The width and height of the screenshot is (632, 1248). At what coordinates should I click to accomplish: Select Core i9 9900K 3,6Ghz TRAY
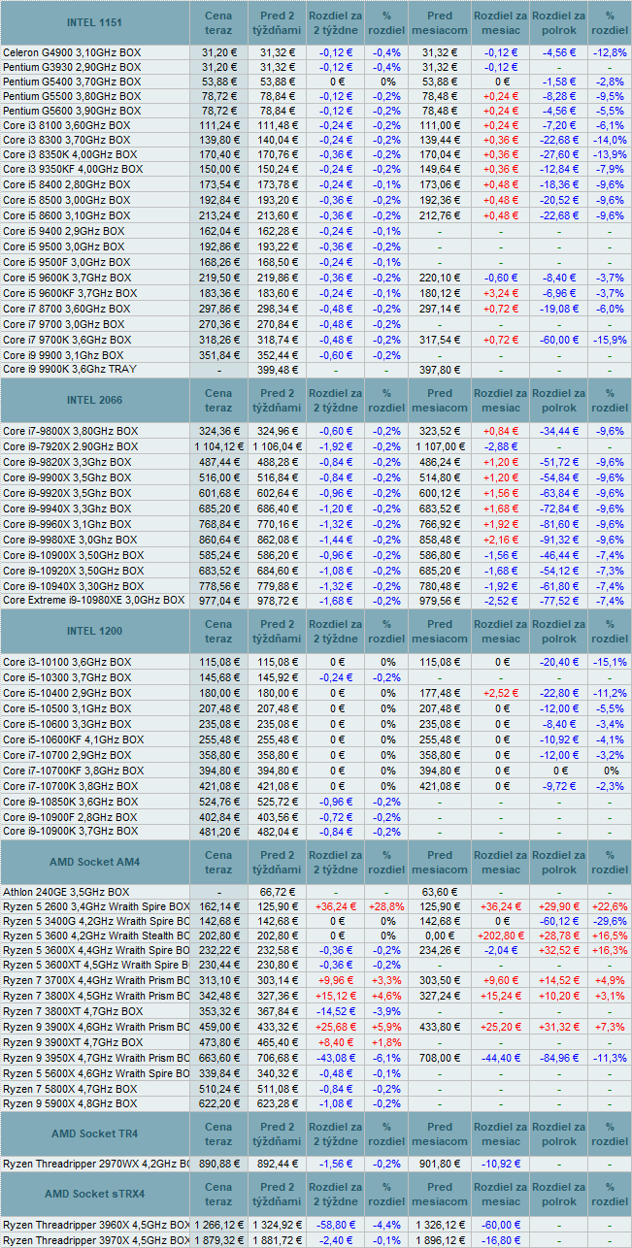coord(69,370)
